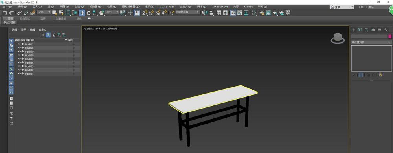Click the Unlink Selection icon
Image resolution: width=393 pixels, height=153 pixels.
click(x=26, y=13)
